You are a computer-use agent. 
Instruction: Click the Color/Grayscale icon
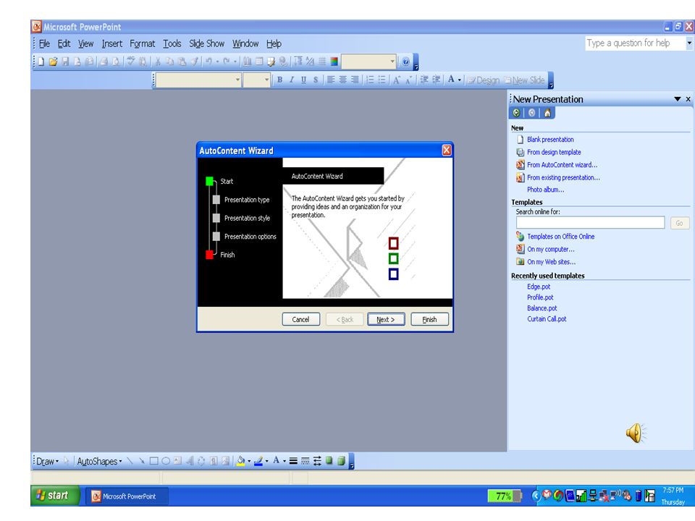[334, 62]
